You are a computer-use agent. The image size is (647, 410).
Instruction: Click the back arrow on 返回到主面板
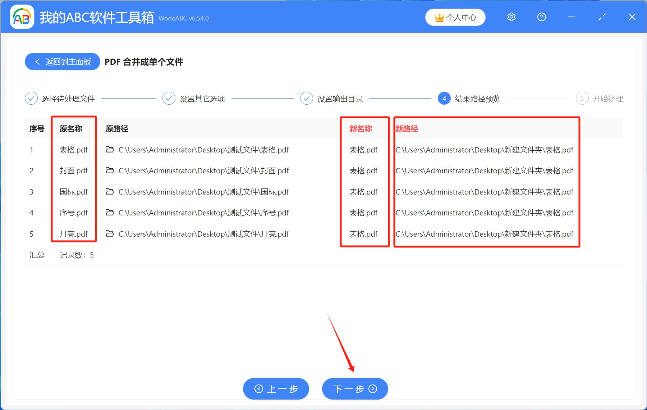[x=37, y=61]
